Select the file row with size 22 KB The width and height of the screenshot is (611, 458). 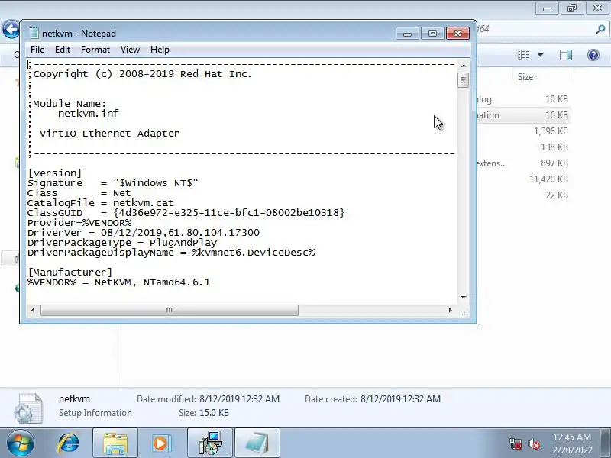pos(523,195)
